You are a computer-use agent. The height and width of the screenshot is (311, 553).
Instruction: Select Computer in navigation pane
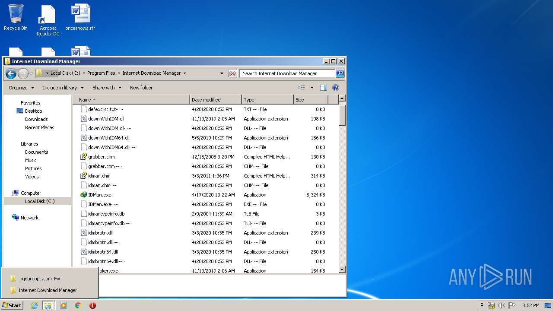tap(31, 193)
